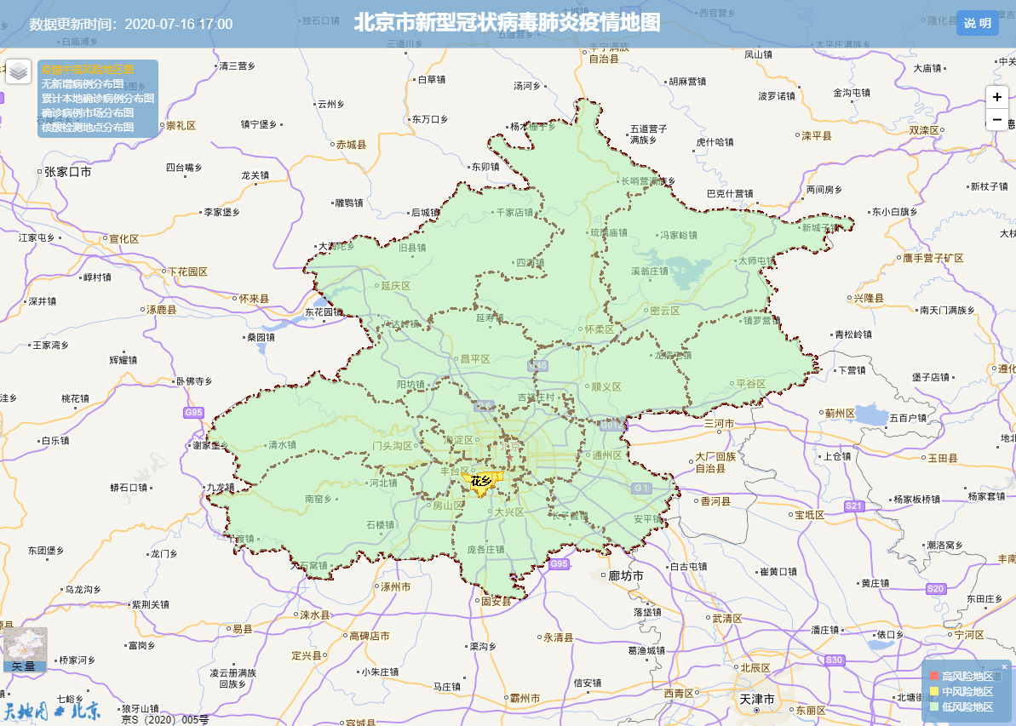Viewport: 1016px width, 726px height.
Task: Click the 通州区 label
Action: pyautogui.click(x=607, y=454)
